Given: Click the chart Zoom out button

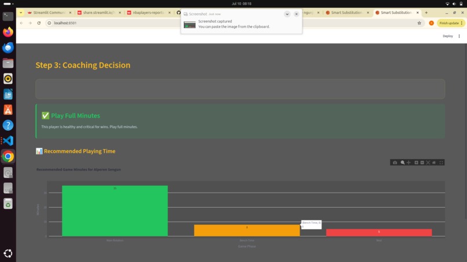Looking at the screenshot, I should click(422, 163).
